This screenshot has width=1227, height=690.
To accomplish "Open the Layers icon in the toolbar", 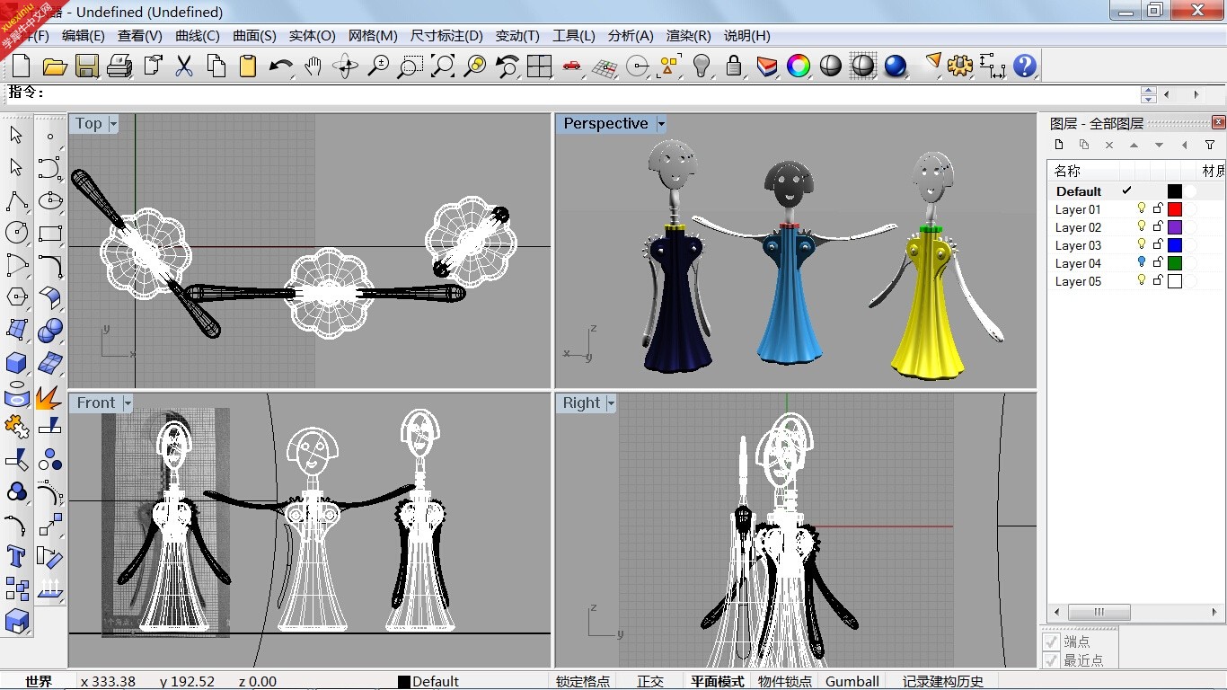I will pyautogui.click(x=766, y=66).
